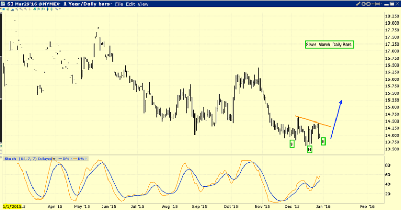Click the chart window icon in title bar
The width and height of the screenshot is (401, 210).
coord(4,4)
